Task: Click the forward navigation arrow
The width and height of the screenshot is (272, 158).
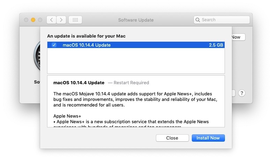Action: click(x=61, y=20)
